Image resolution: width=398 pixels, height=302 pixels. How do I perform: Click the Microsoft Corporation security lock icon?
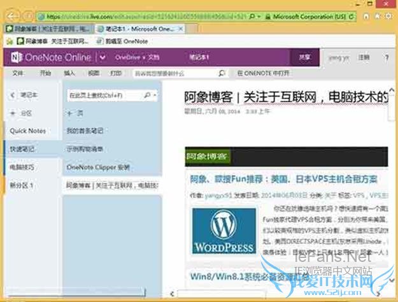(x=267, y=17)
